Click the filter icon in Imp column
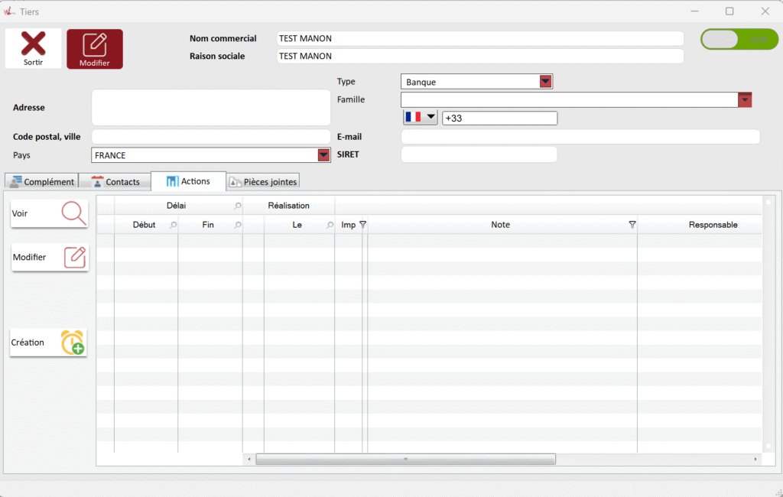The width and height of the screenshot is (783, 497). [362, 225]
